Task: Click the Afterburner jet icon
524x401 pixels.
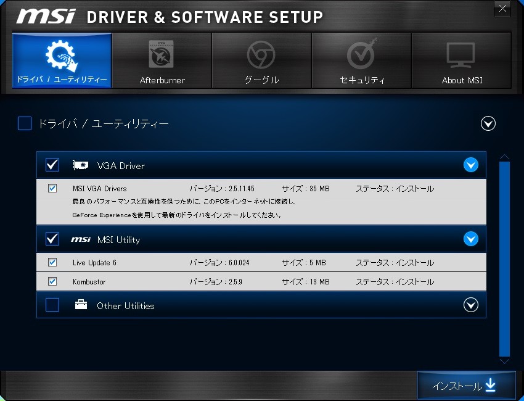Action: point(161,54)
